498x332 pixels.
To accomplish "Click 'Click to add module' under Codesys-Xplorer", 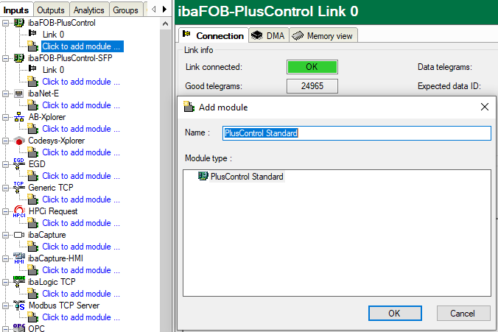I will pyautogui.click(x=81, y=152).
